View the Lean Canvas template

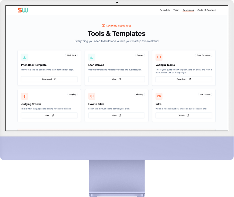116,79
